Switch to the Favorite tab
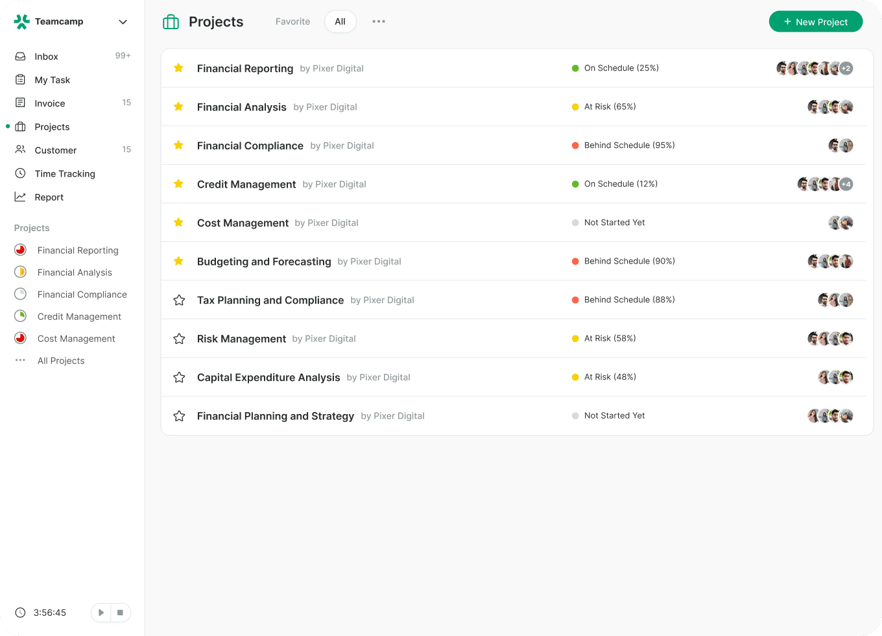Image resolution: width=882 pixels, height=636 pixels. [292, 21]
